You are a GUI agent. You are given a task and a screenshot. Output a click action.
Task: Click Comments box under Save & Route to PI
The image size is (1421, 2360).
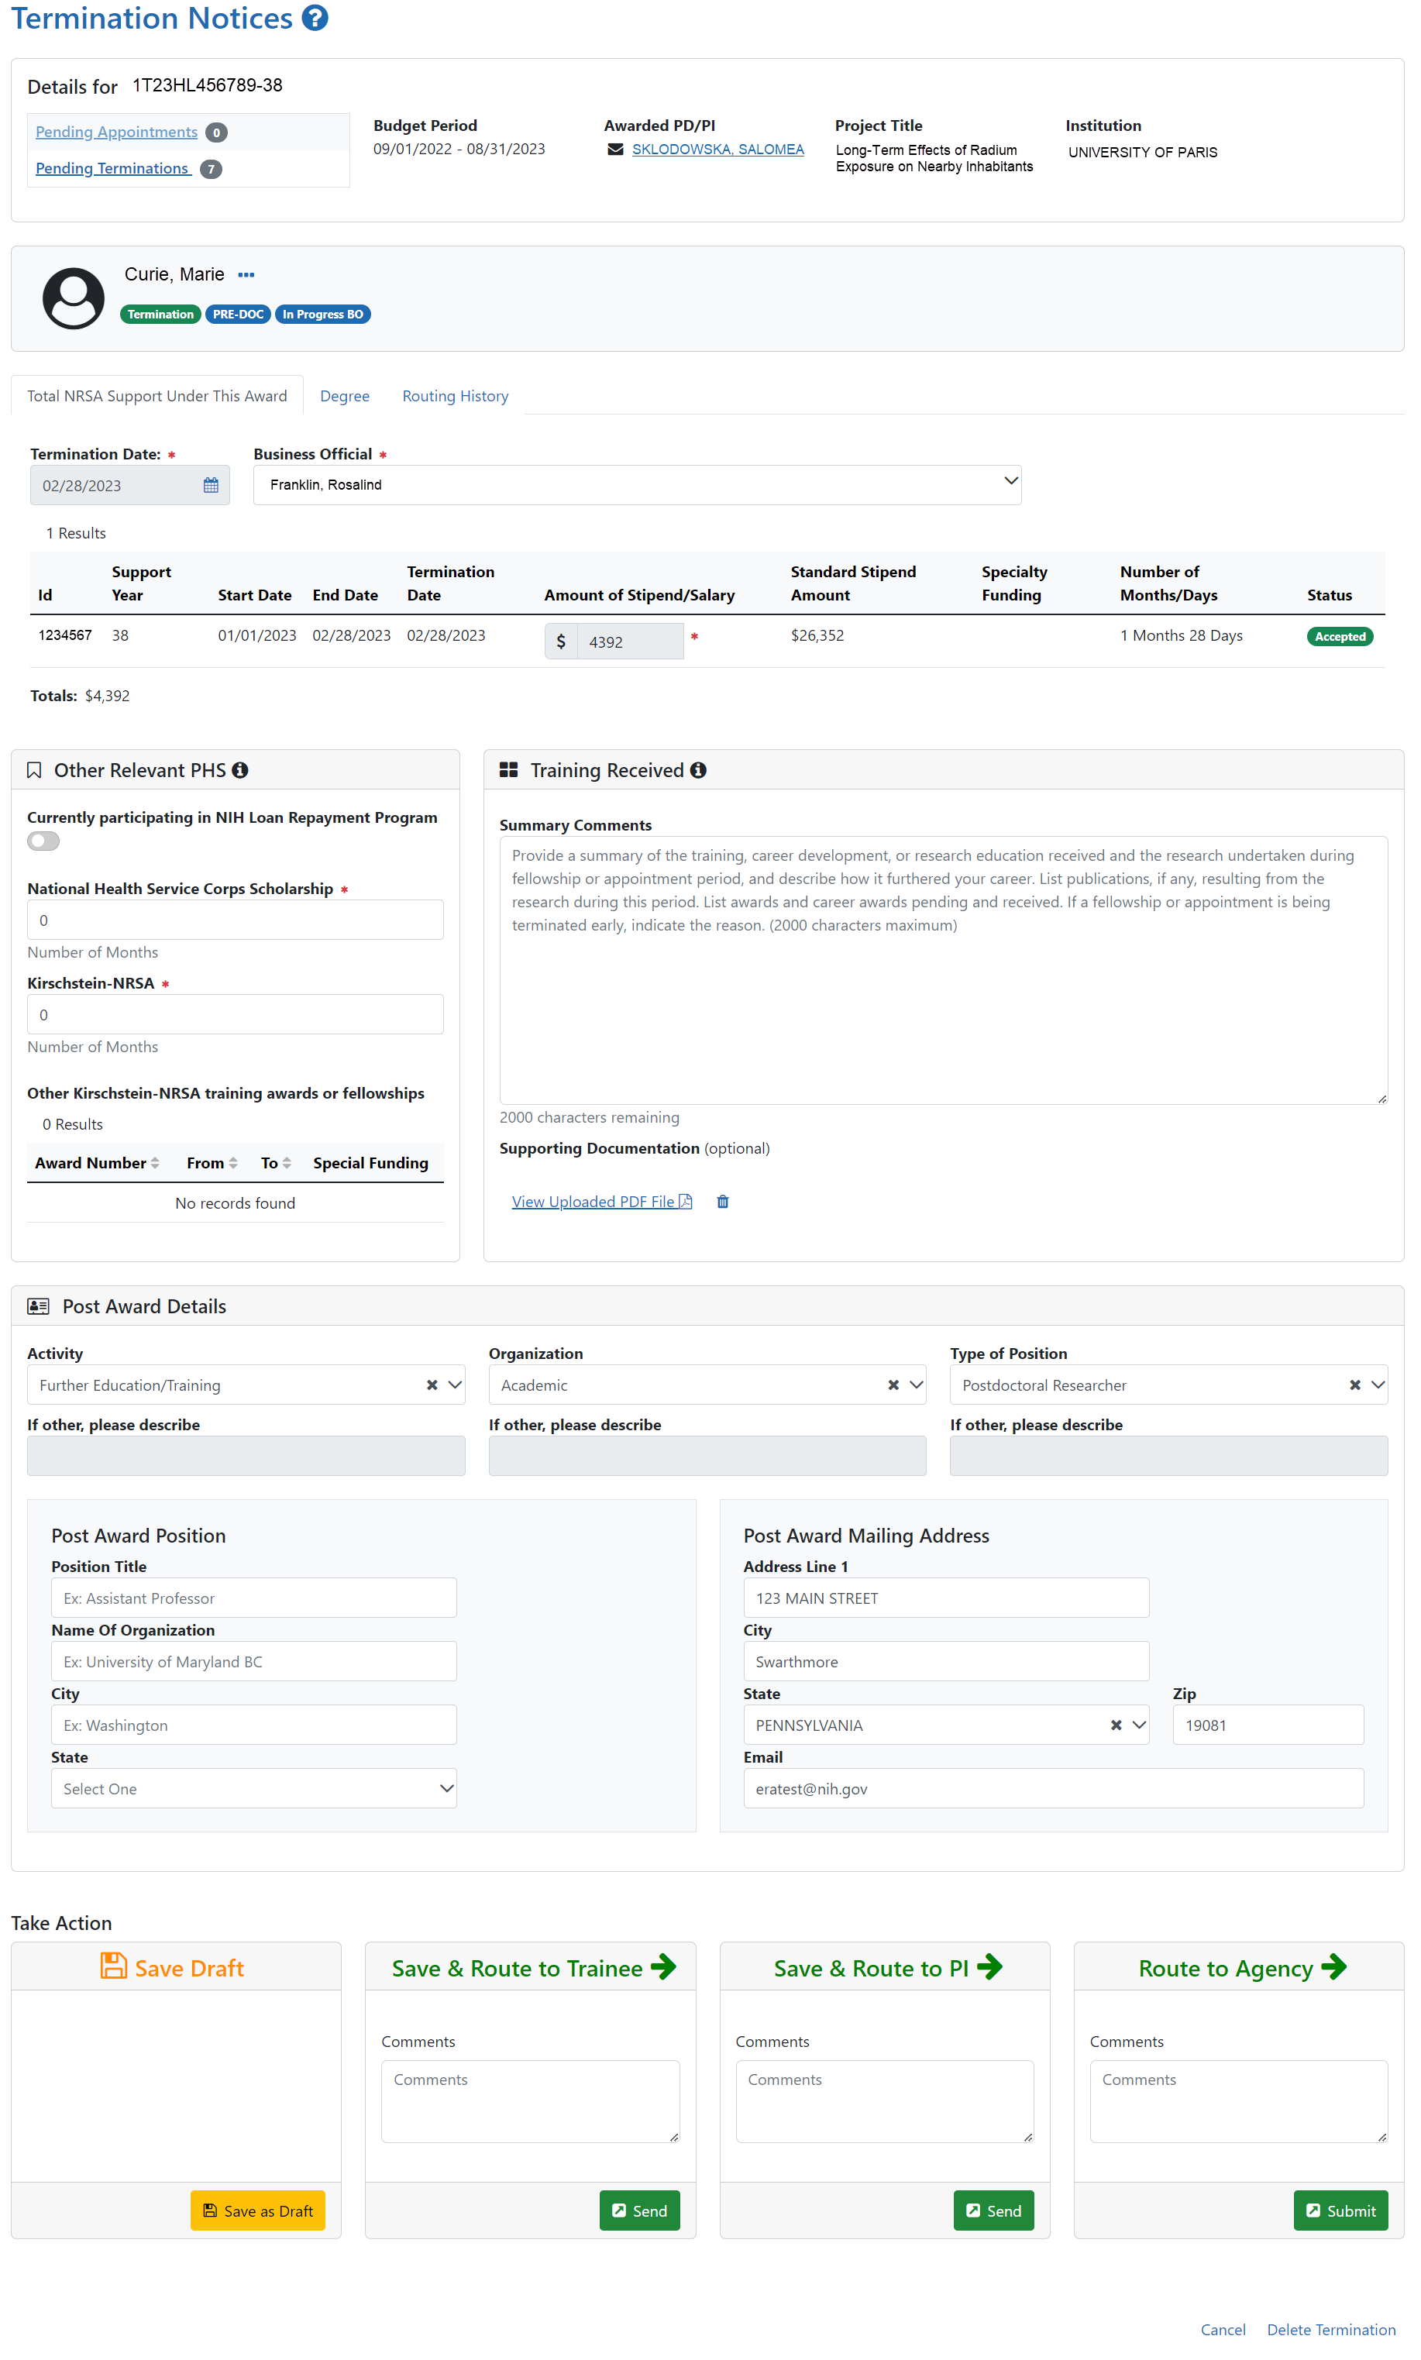[x=885, y=2100]
